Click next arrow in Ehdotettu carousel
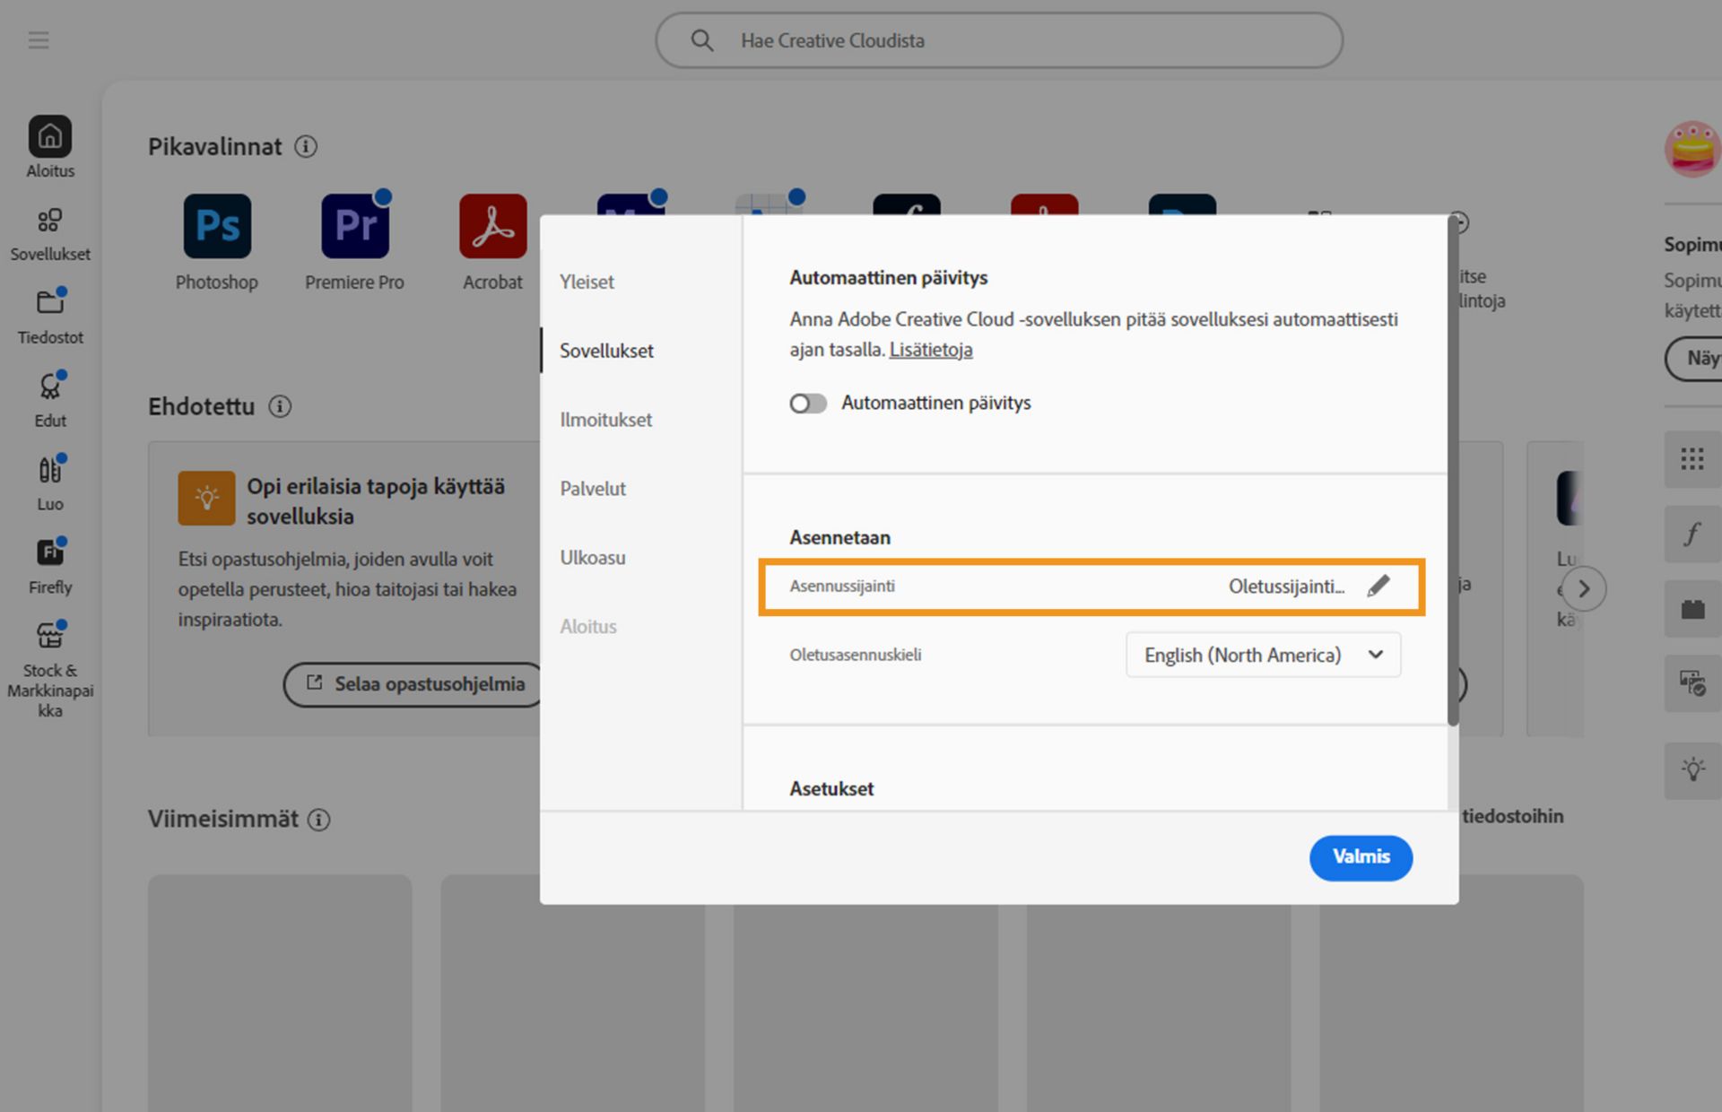 (x=1584, y=589)
